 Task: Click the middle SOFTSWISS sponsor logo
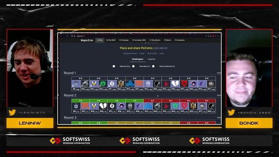(x=139, y=140)
